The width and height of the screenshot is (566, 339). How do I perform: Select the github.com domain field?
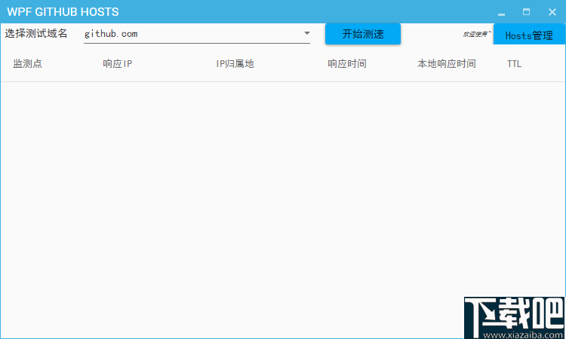point(197,34)
